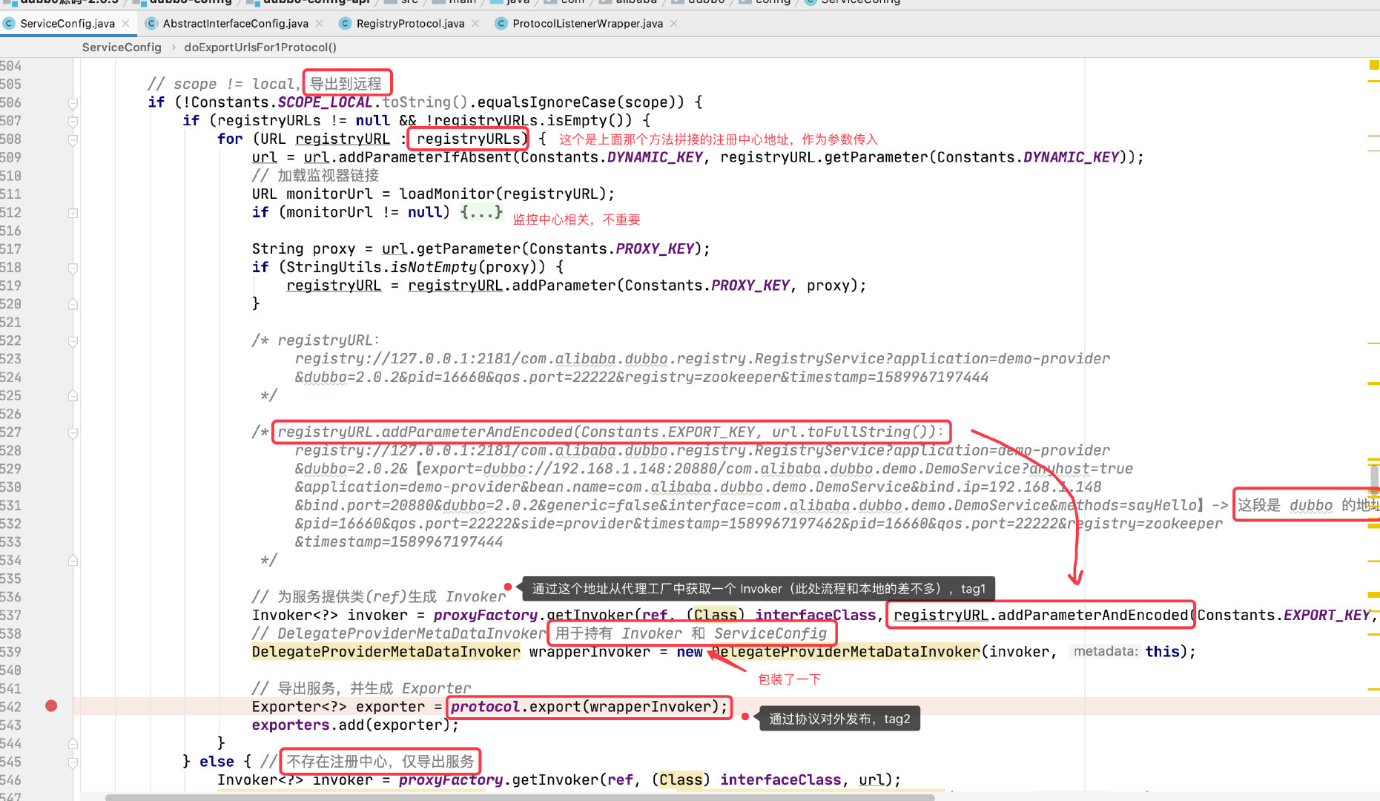Click the 'this' keyword on line 539
This screenshot has height=801, width=1380.
(x=1162, y=652)
